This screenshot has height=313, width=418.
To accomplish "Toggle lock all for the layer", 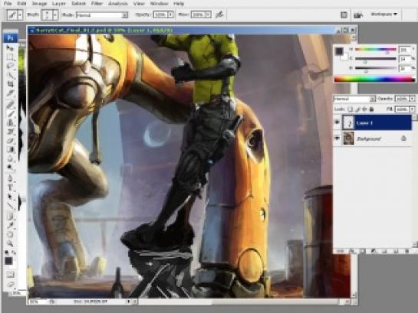I will (x=372, y=109).
